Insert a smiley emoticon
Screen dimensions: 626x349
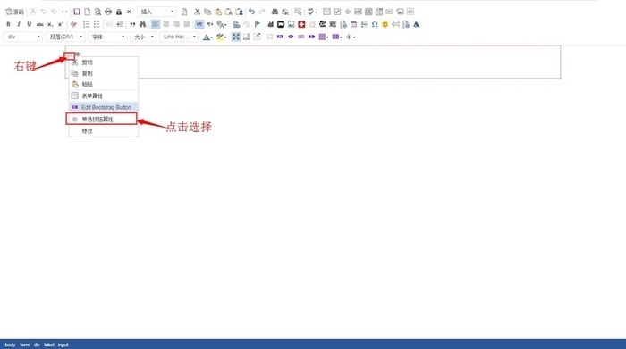(385, 24)
